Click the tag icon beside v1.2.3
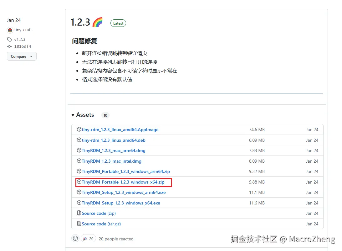342x251 pixels. point(9,40)
